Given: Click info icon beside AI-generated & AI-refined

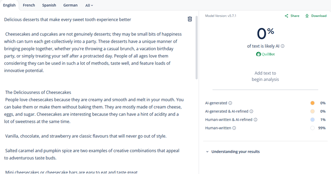Looking at the screenshot, I should click(x=251, y=111).
